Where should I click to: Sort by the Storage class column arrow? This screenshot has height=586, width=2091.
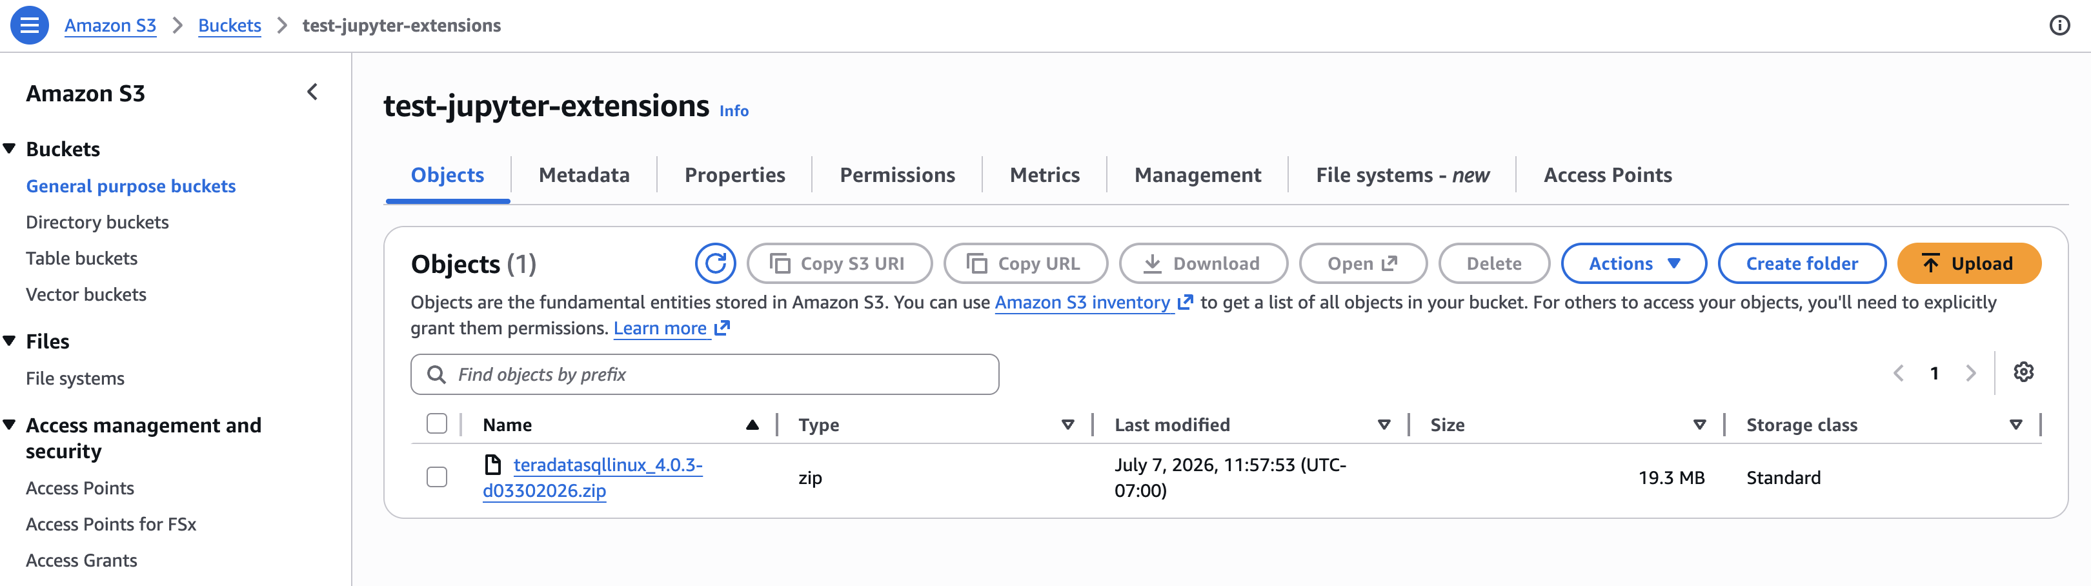[x=2015, y=425]
